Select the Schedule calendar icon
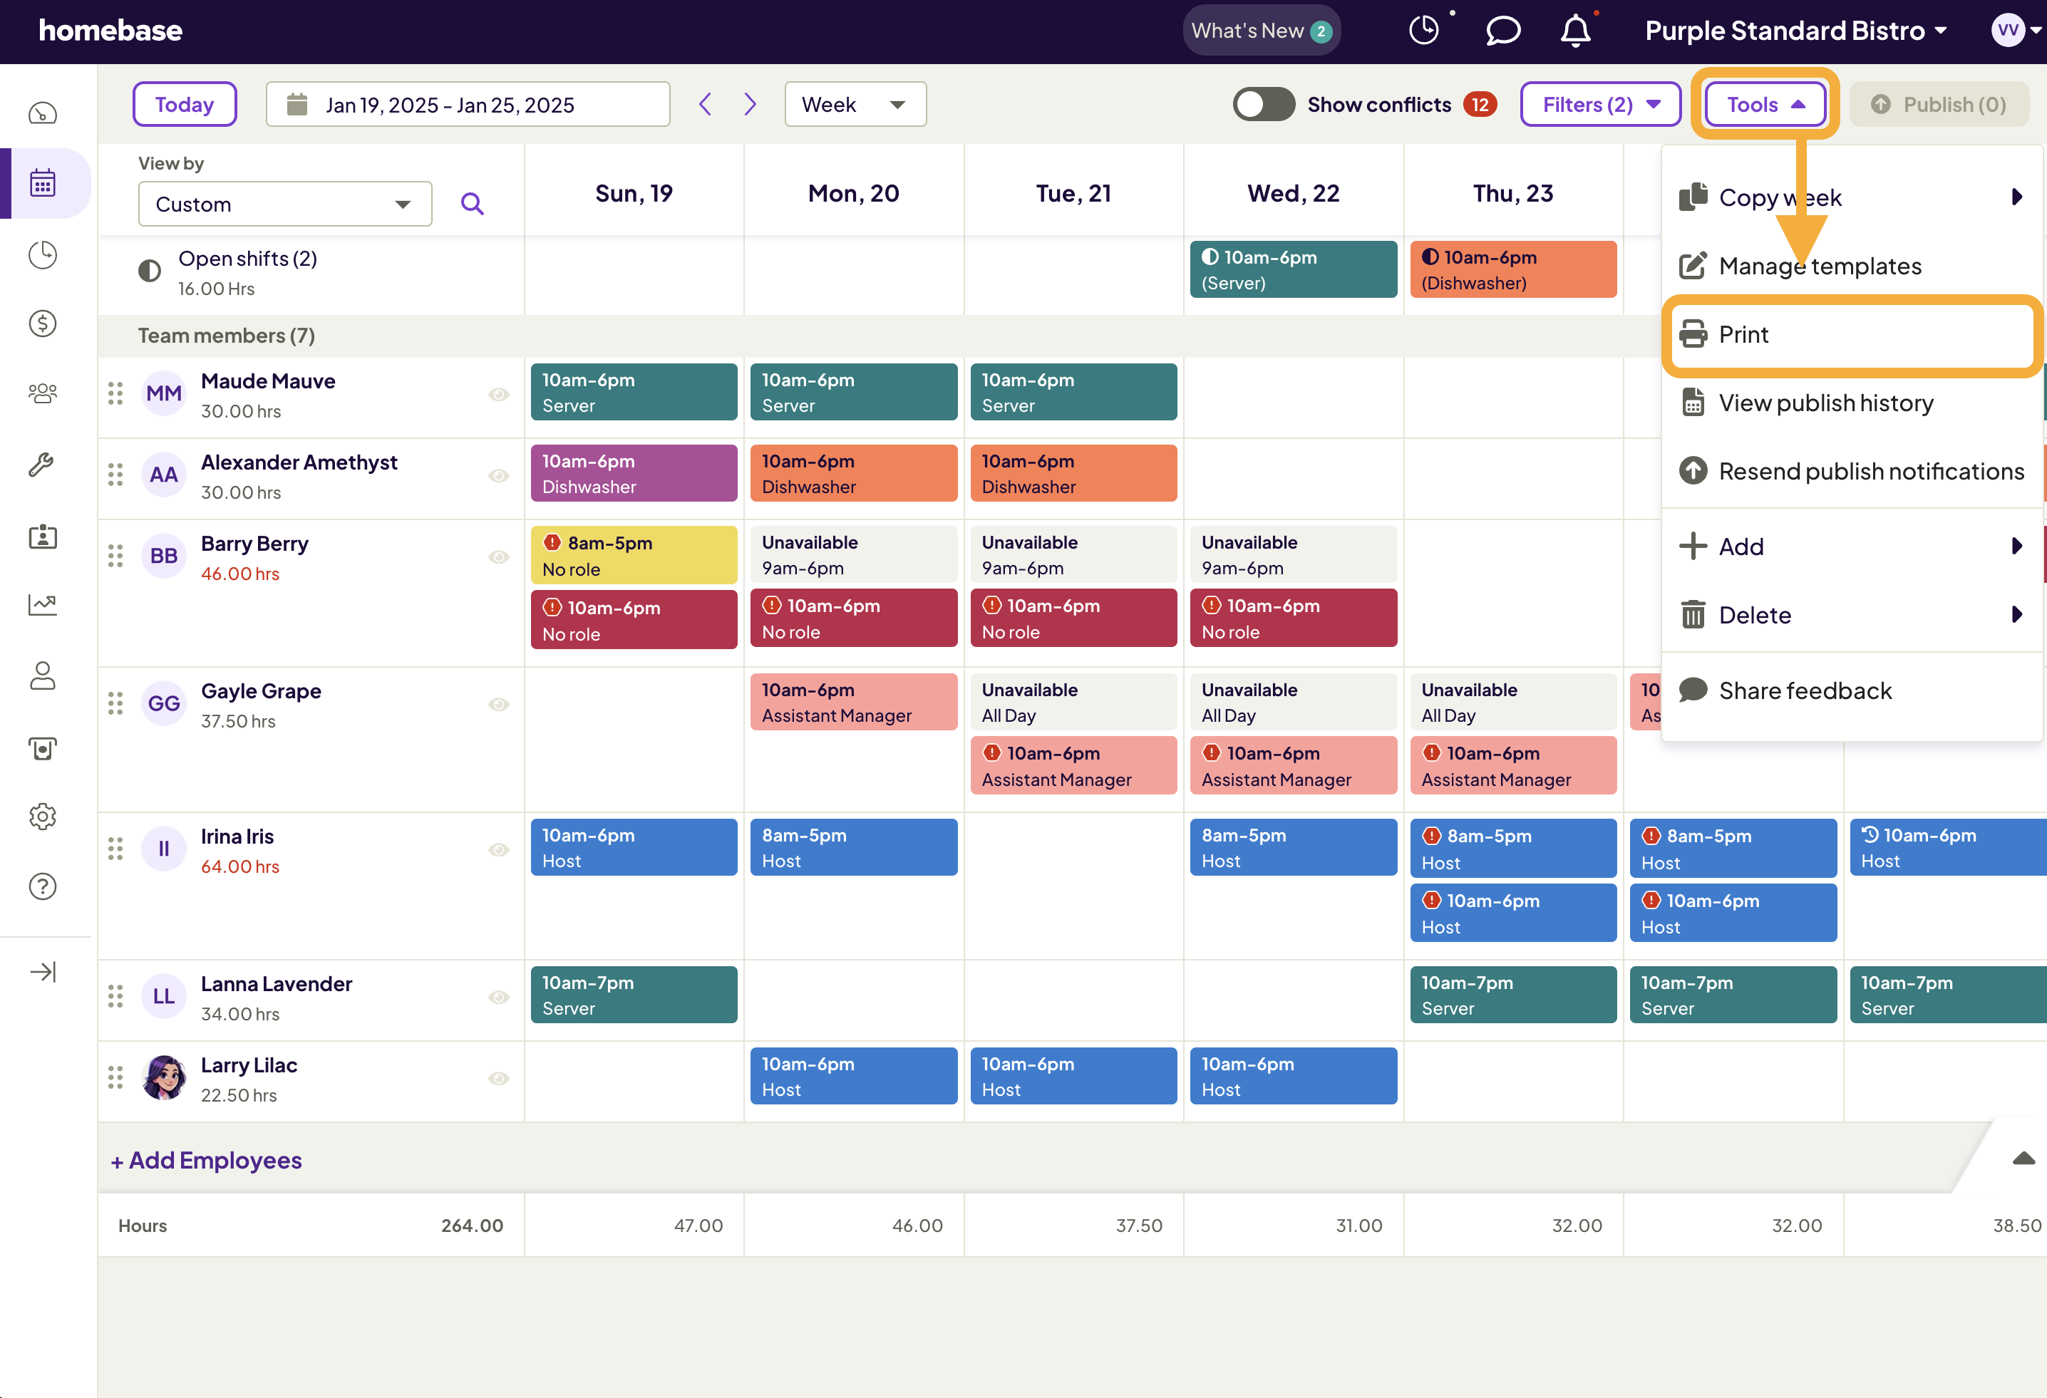This screenshot has width=2047, height=1398. (x=42, y=182)
